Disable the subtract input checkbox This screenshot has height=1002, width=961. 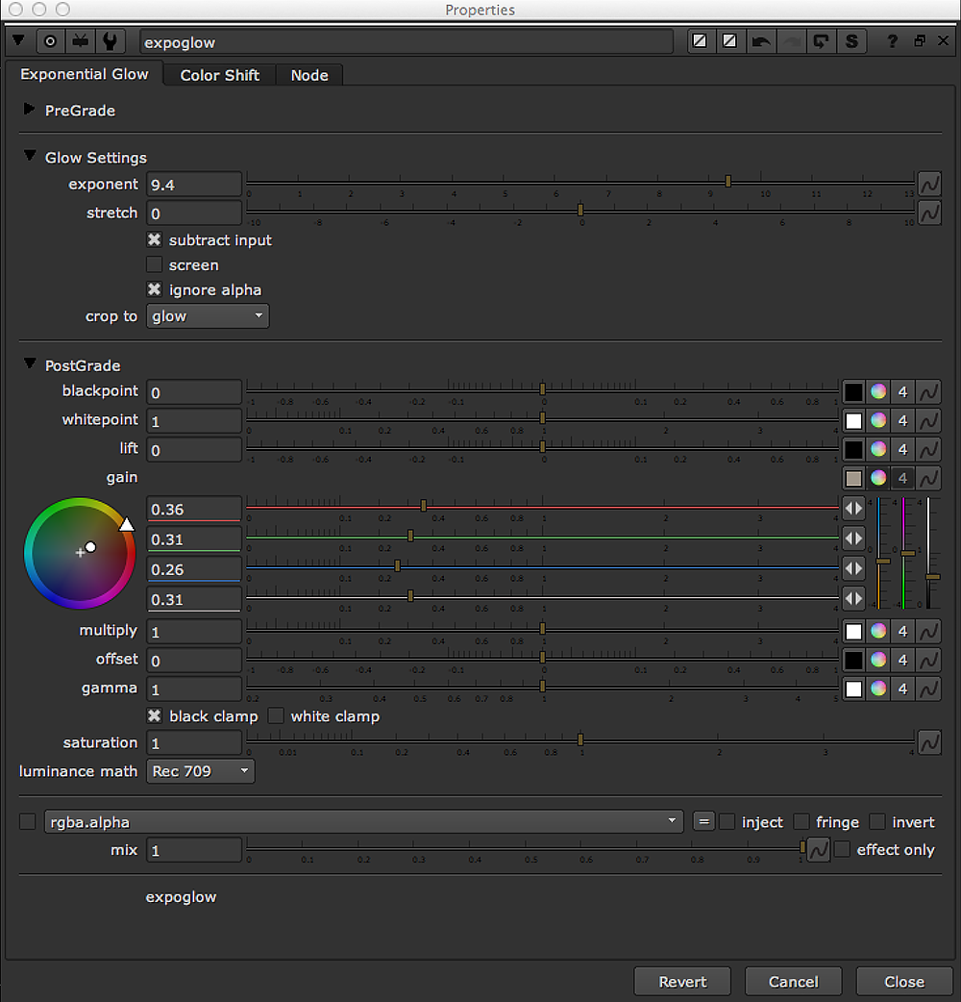(x=154, y=239)
